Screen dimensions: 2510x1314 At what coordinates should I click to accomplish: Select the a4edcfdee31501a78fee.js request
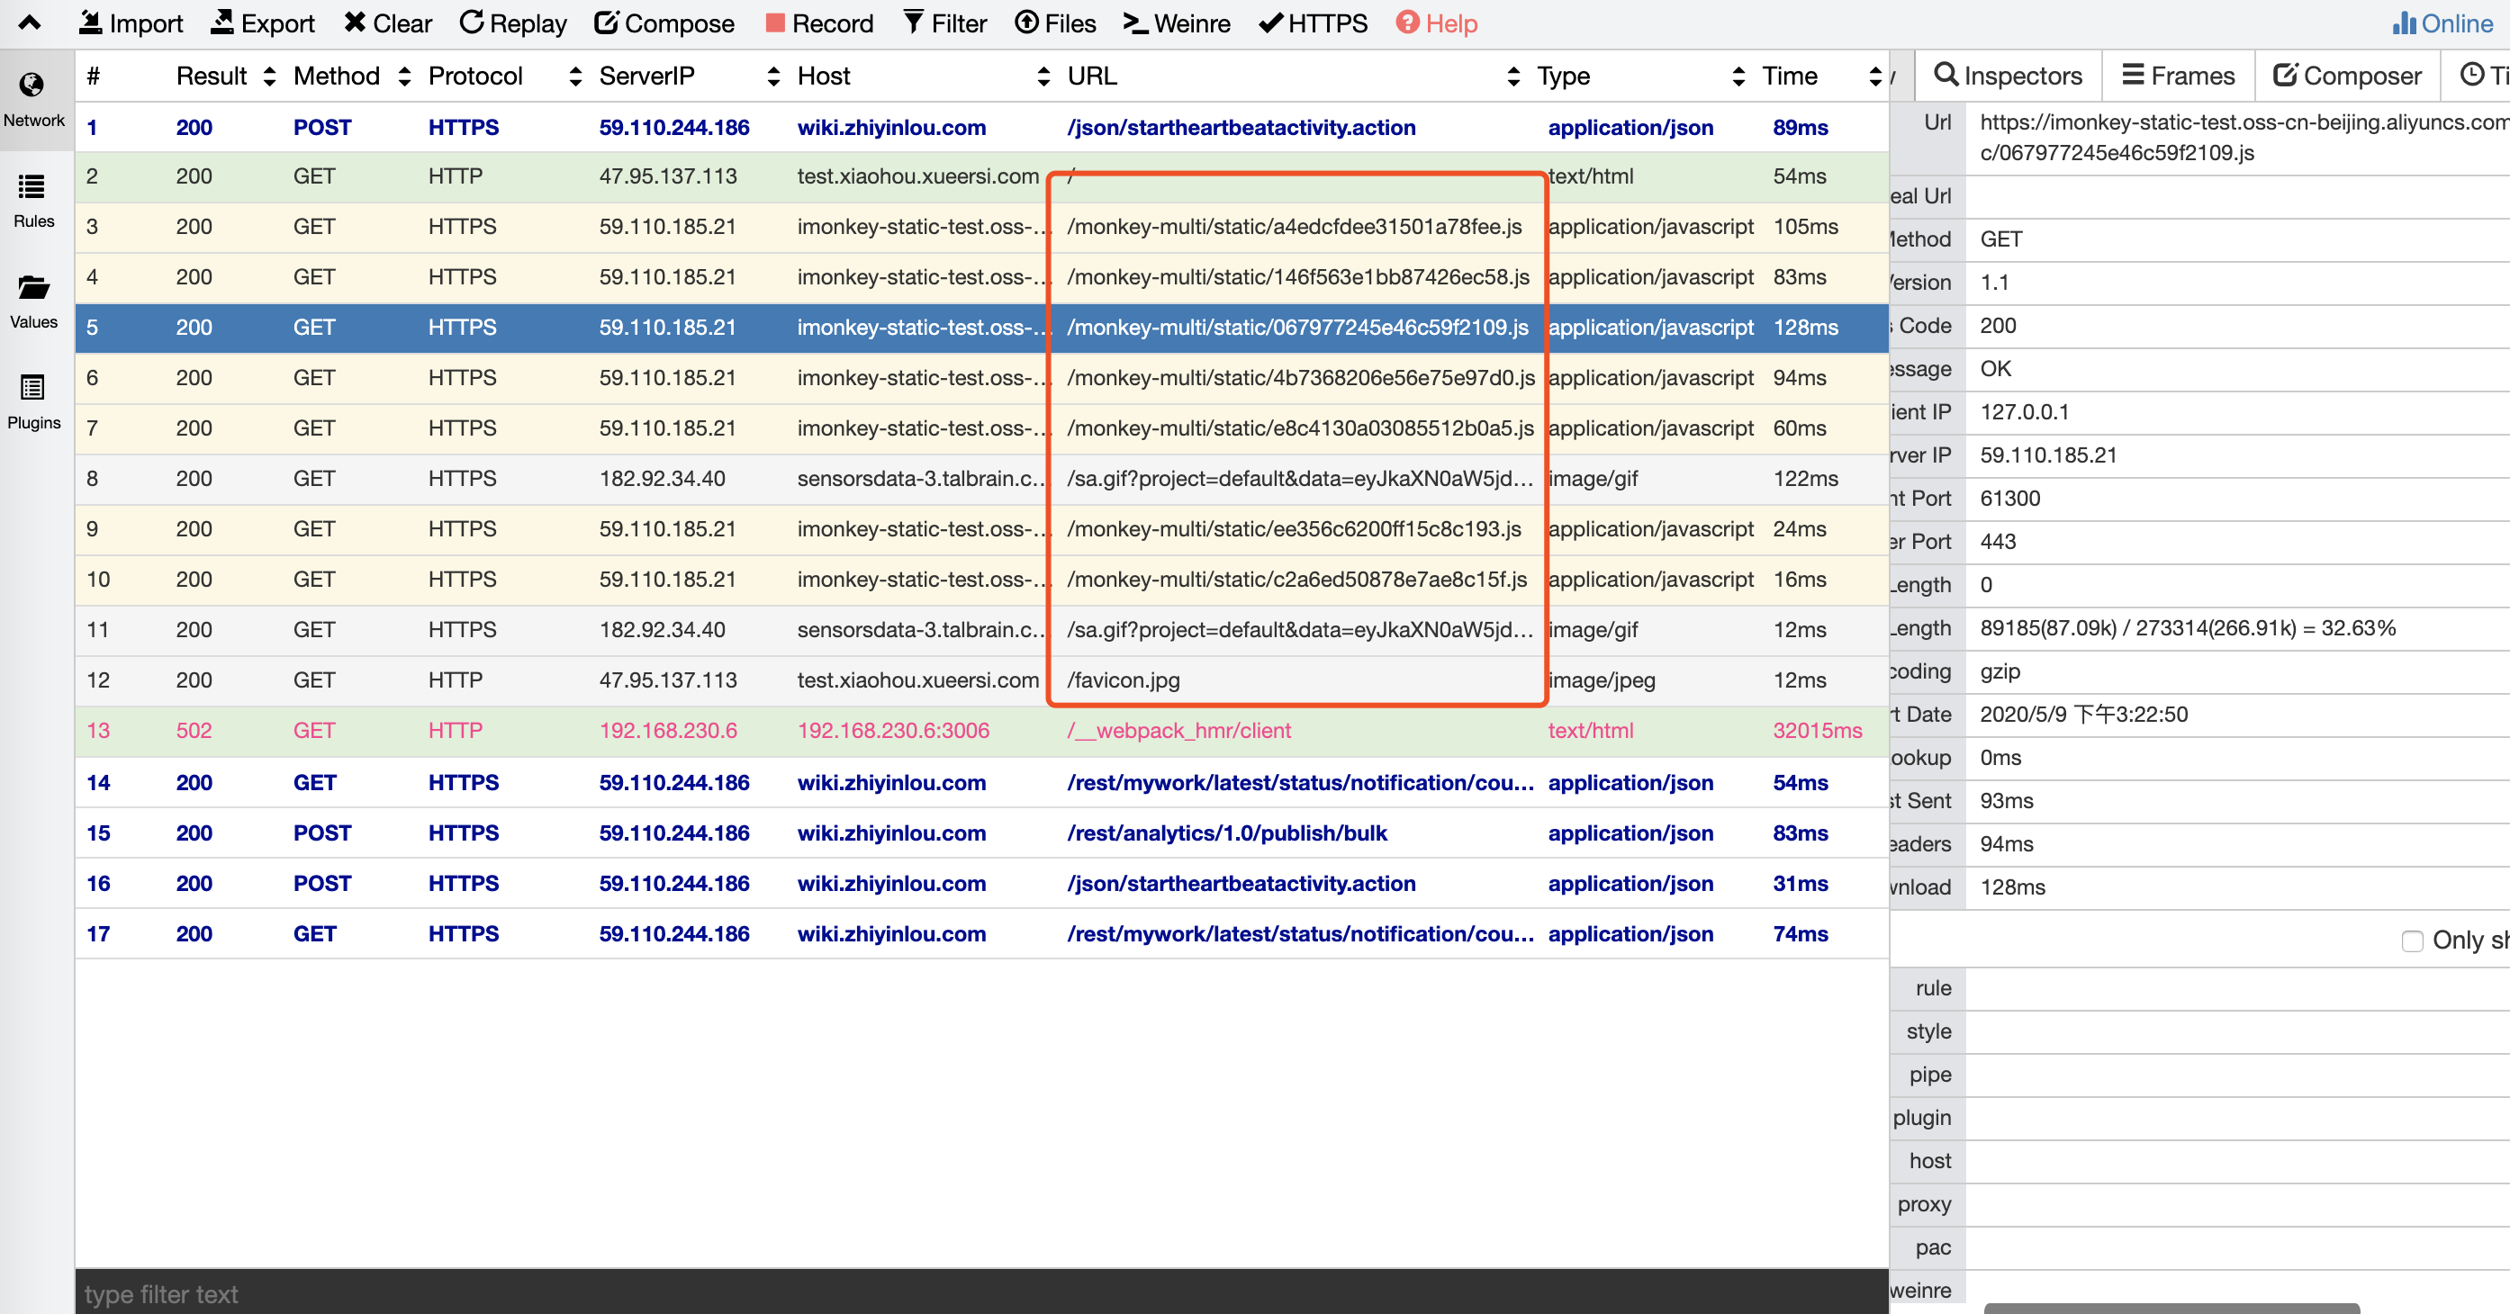pos(981,227)
